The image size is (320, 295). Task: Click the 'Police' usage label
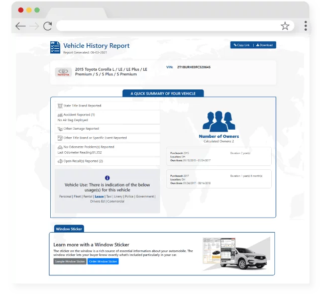[x=129, y=196]
